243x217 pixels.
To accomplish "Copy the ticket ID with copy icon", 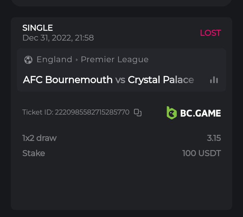I will point(138,113).
